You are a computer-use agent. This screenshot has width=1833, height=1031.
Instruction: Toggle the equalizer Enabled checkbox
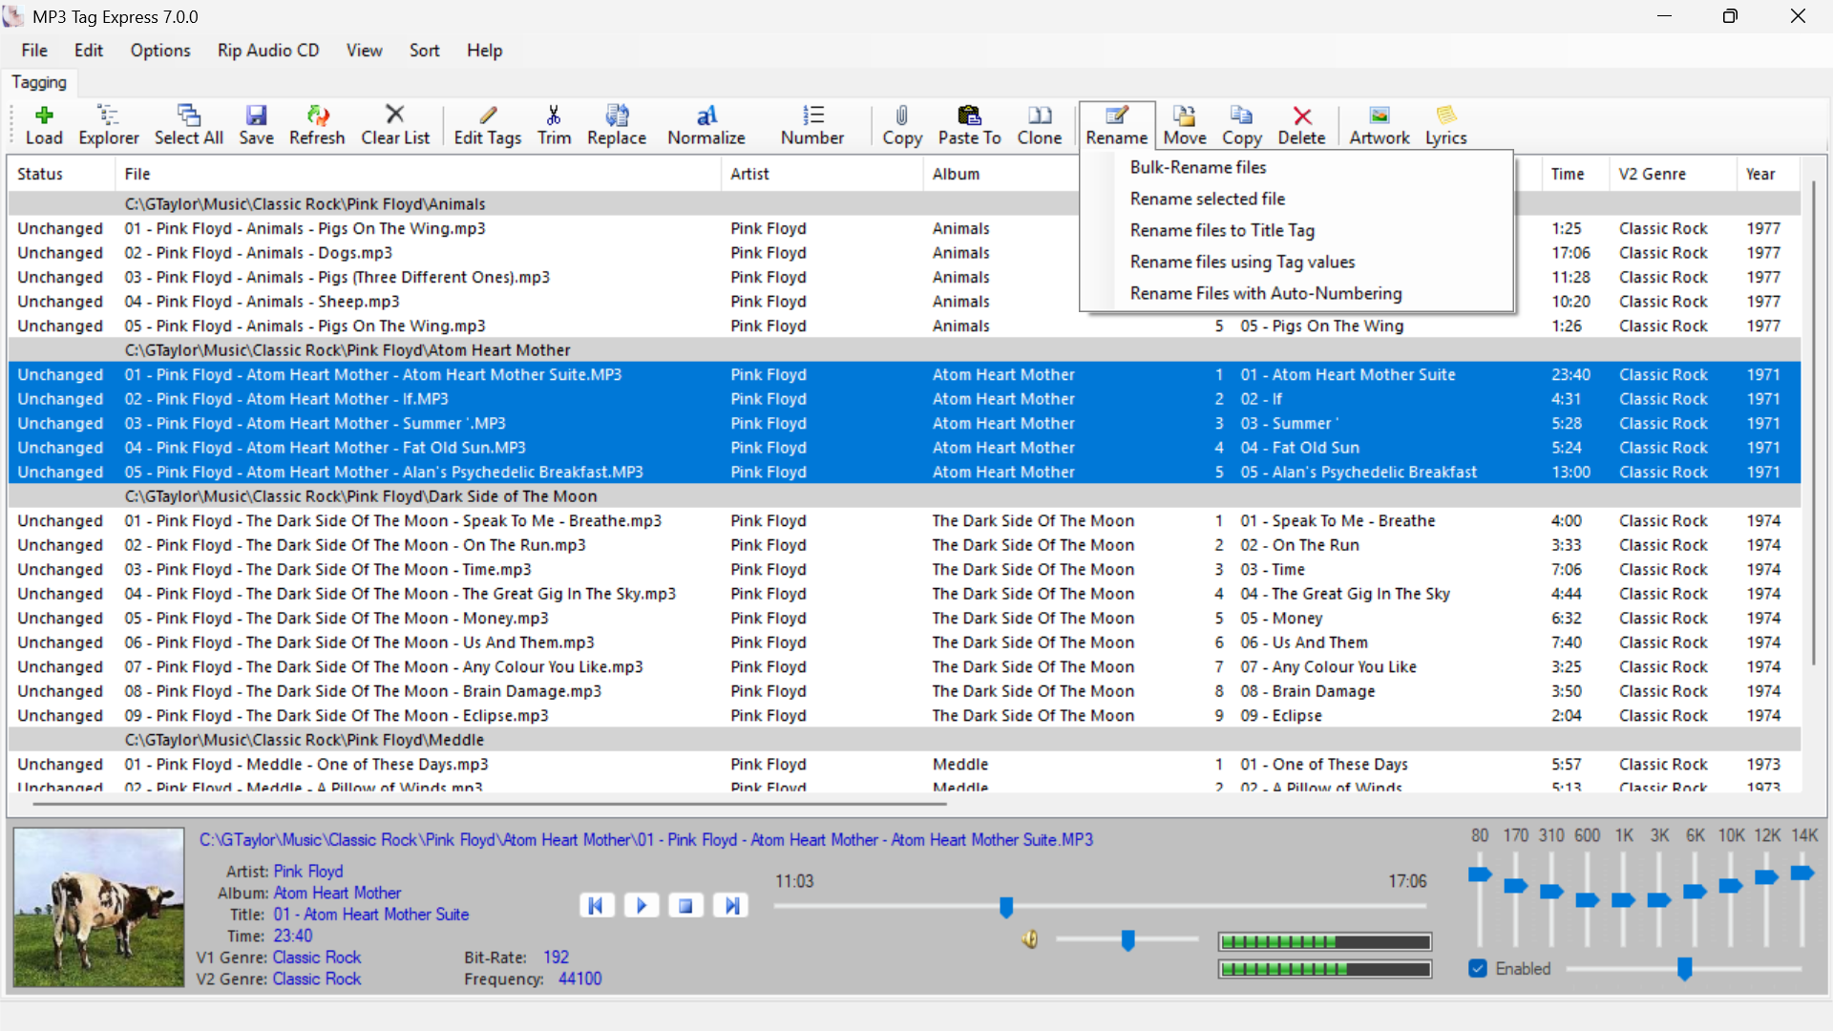1478,968
